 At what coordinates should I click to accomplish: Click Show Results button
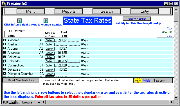(137, 19)
